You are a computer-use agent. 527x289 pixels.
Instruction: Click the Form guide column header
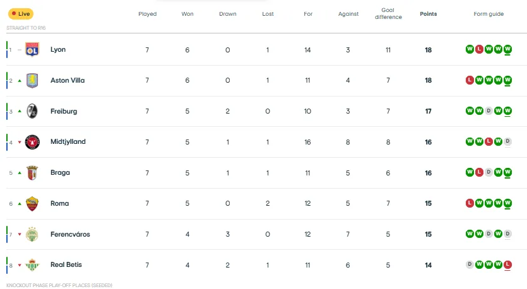tap(489, 14)
